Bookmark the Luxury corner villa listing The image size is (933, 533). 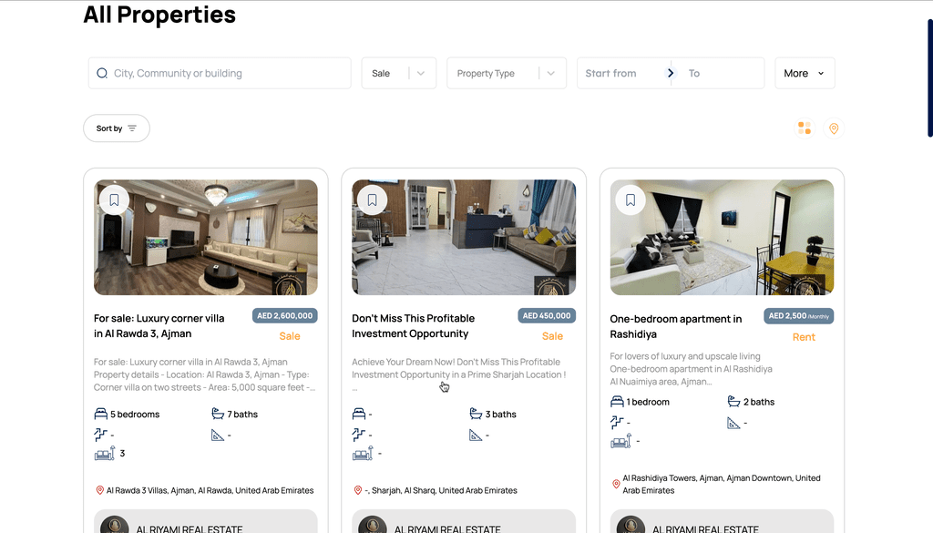click(x=114, y=200)
